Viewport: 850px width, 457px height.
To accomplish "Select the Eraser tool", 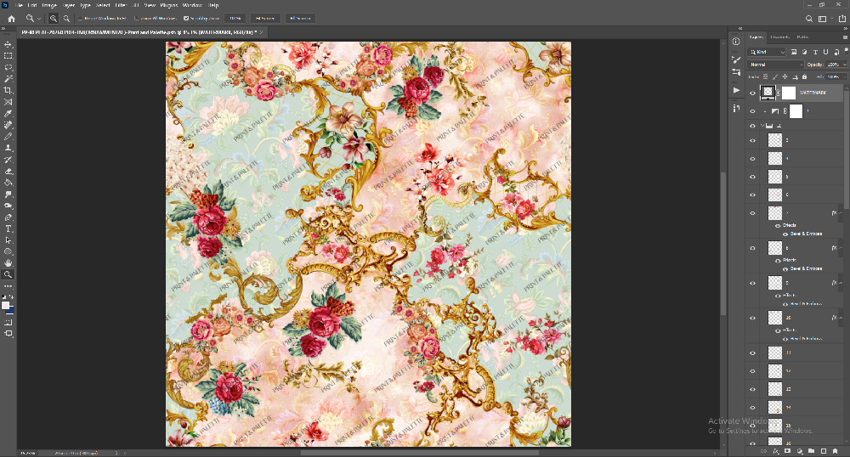I will click(x=8, y=171).
